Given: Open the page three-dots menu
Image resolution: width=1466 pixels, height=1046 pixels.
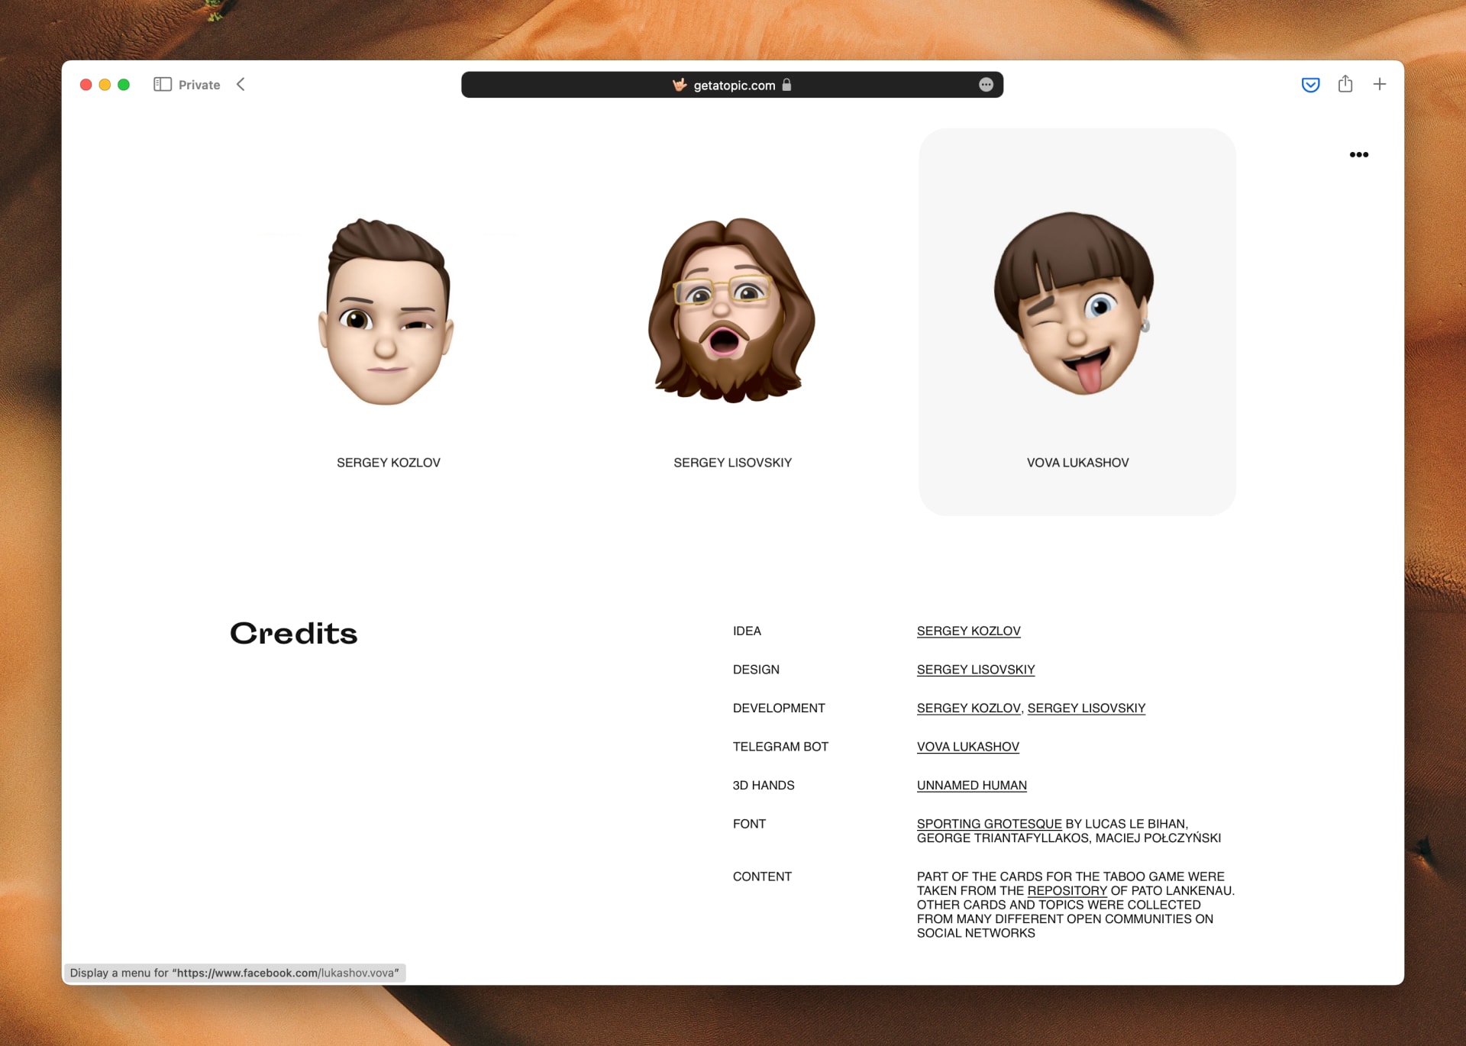Looking at the screenshot, I should click(x=1358, y=155).
